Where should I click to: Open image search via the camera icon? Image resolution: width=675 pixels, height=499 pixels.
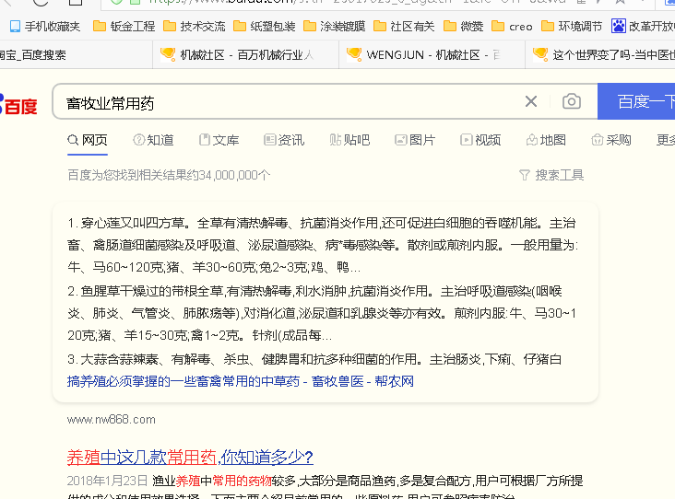click(x=572, y=102)
